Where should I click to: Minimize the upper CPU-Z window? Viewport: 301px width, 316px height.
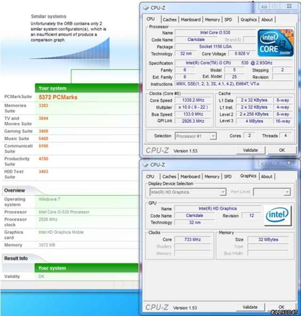[264, 7]
